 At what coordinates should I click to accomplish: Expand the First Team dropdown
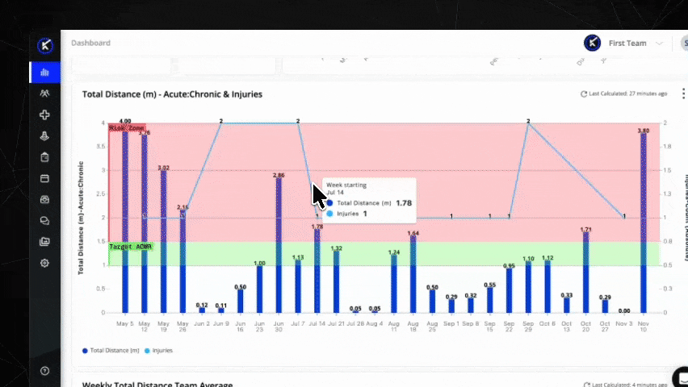coord(660,44)
